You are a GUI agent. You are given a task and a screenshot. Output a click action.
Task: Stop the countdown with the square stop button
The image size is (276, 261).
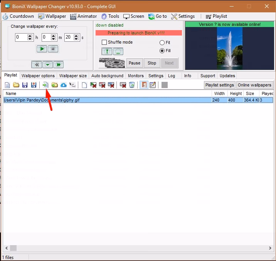53,49
